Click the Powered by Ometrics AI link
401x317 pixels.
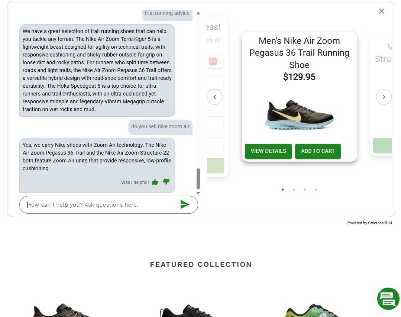[369, 223]
